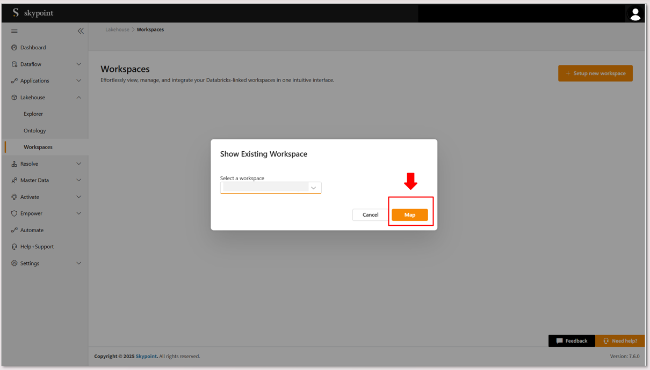Open Help+Support headset icon

[x=15, y=247]
